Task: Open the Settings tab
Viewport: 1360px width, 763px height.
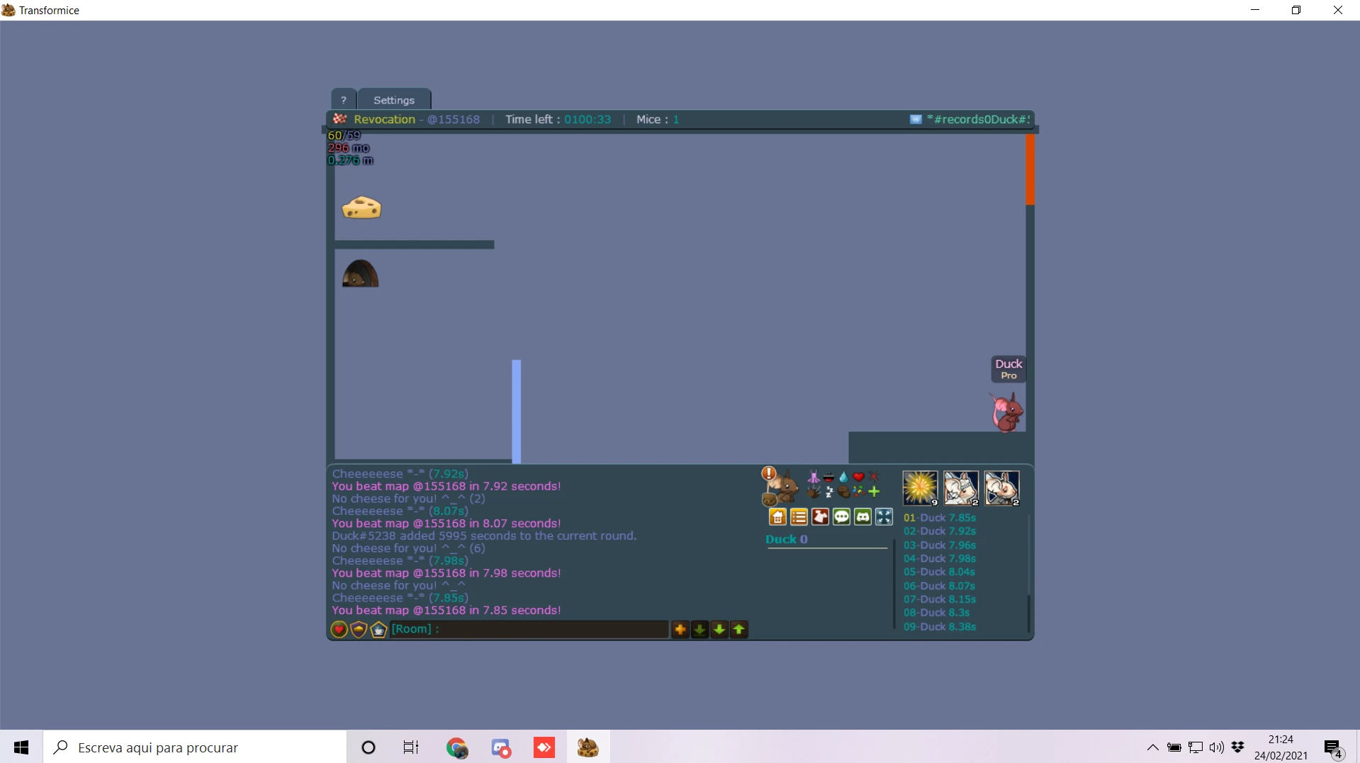Action: point(394,100)
